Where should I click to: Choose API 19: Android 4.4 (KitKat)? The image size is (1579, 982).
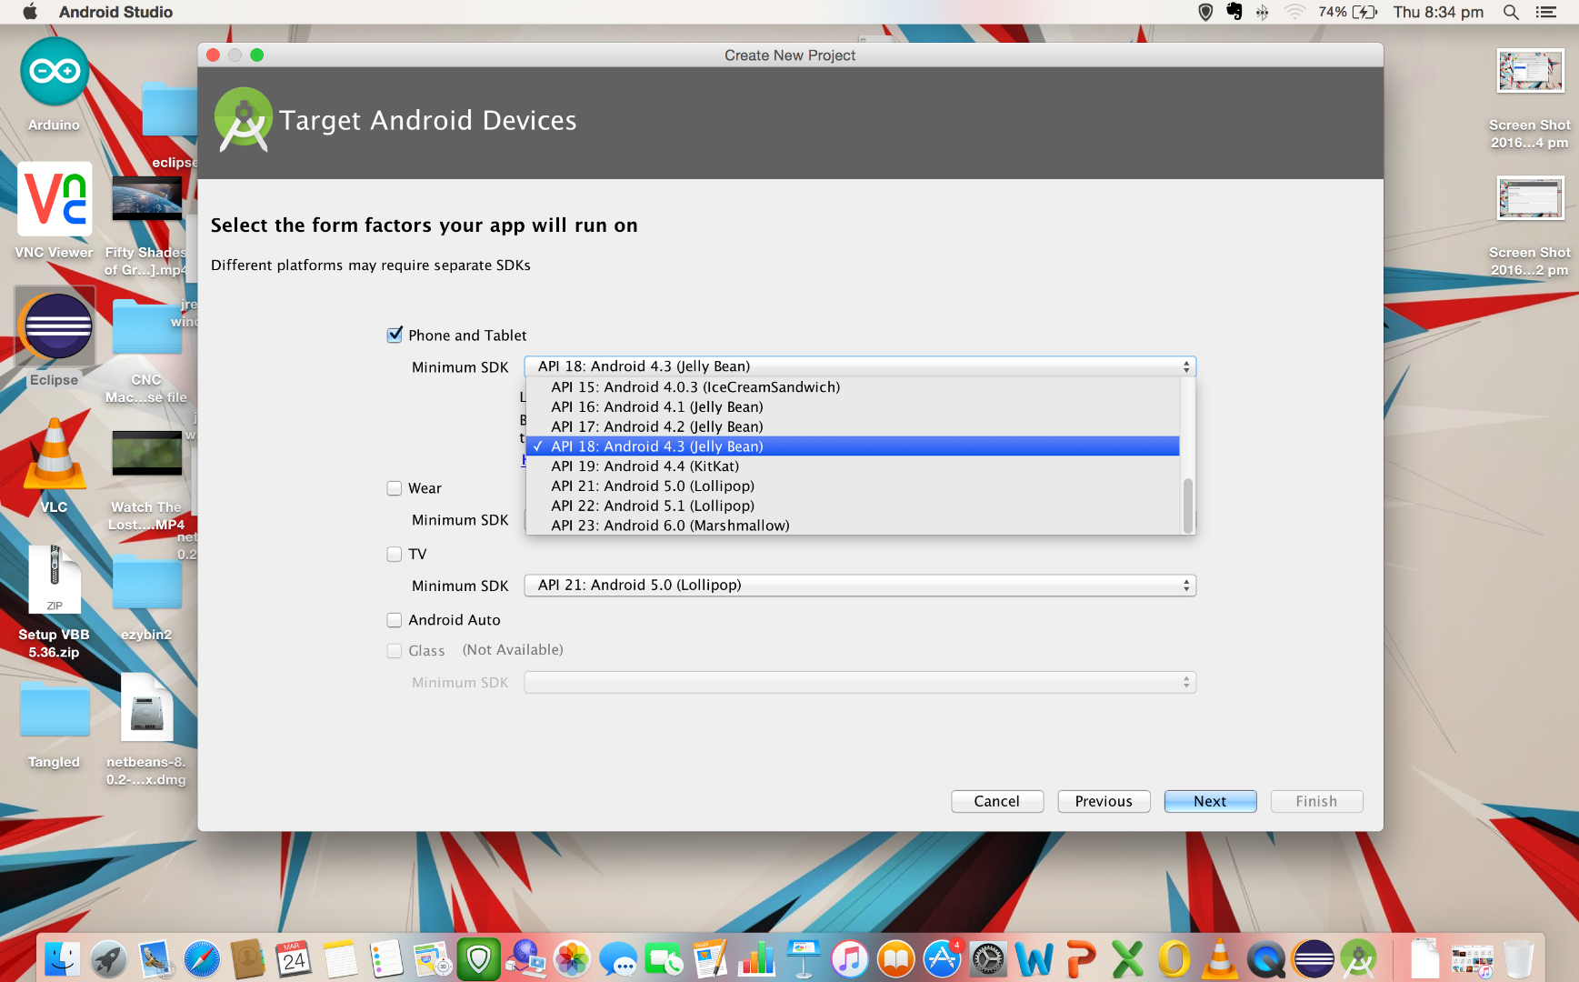pyautogui.click(x=853, y=466)
